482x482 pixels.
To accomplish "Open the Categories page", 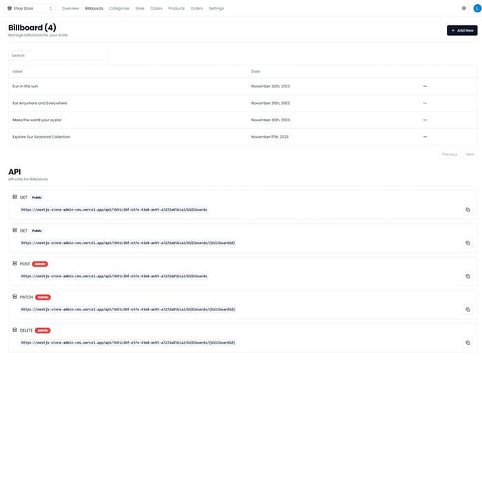I will click(119, 8).
